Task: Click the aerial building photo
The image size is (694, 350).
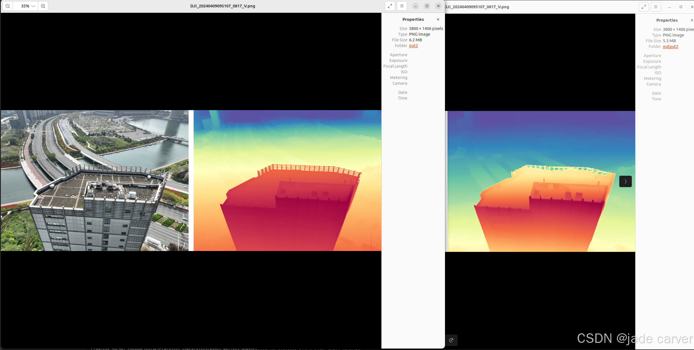Action: 94,181
